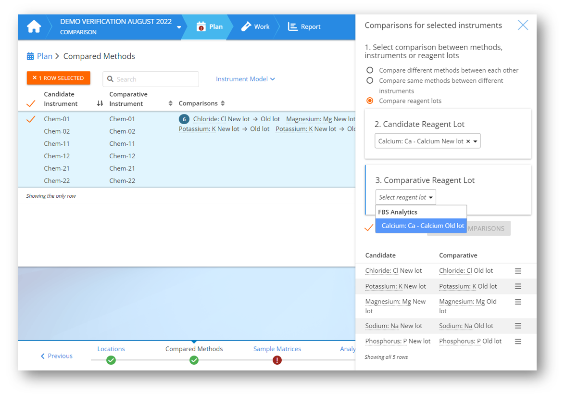The image size is (565, 395).
Task: Click the sort icon for Comparative Instrument
Action: pyautogui.click(x=170, y=103)
